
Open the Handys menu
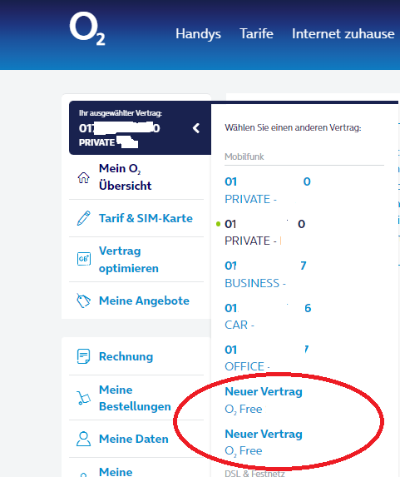[198, 34]
